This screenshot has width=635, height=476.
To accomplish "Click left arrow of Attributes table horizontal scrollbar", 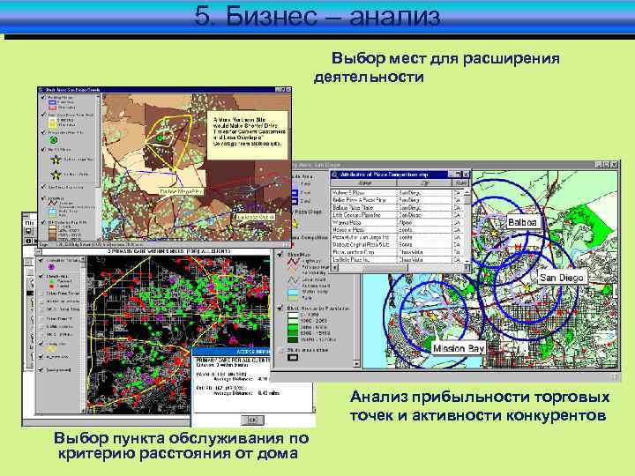I will pyautogui.click(x=335, y=268).
